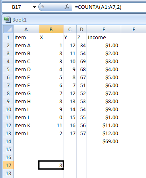146x178 pixels.
Task: Click the income cell '$1.00' in Item A row
Action: (104, 45)
